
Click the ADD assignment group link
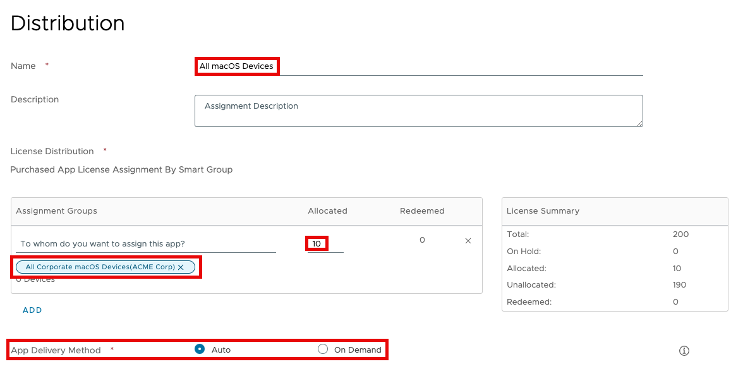(32, 310)
